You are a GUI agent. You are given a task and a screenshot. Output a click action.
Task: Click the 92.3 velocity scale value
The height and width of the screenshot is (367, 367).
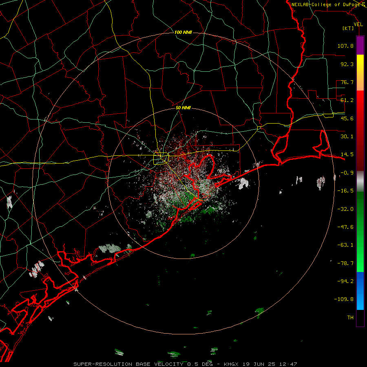pyautogui.click(x=347, y=64)
